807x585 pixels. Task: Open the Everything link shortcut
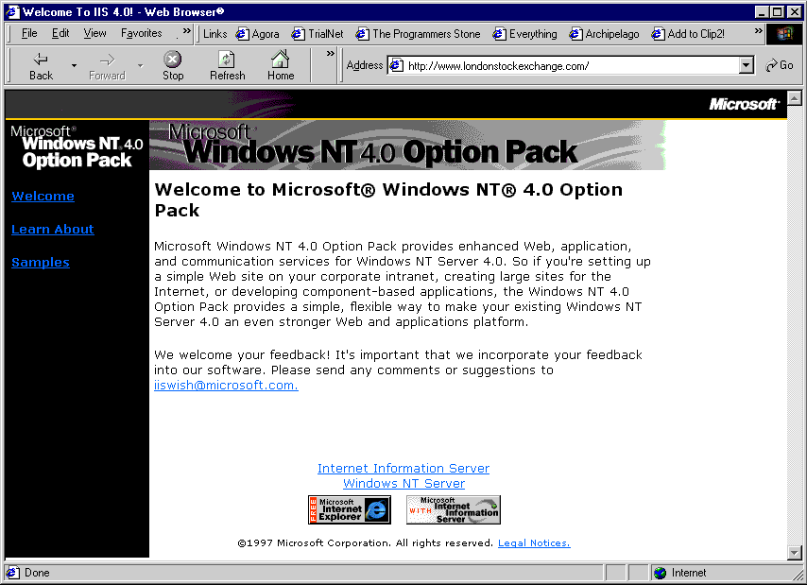(524, 34)
